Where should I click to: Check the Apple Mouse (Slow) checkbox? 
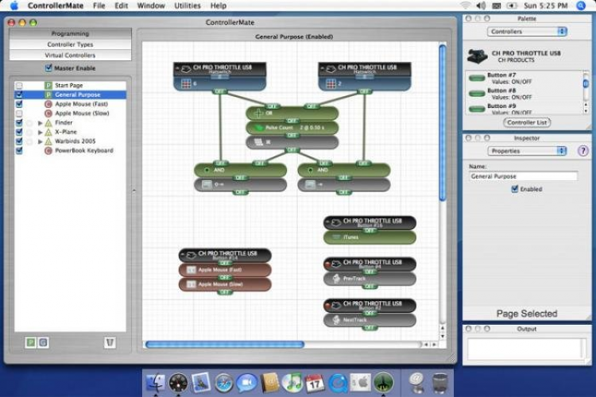coord(19,114)
